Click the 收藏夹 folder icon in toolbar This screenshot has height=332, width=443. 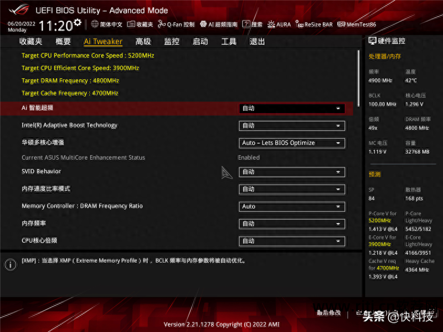131,24
